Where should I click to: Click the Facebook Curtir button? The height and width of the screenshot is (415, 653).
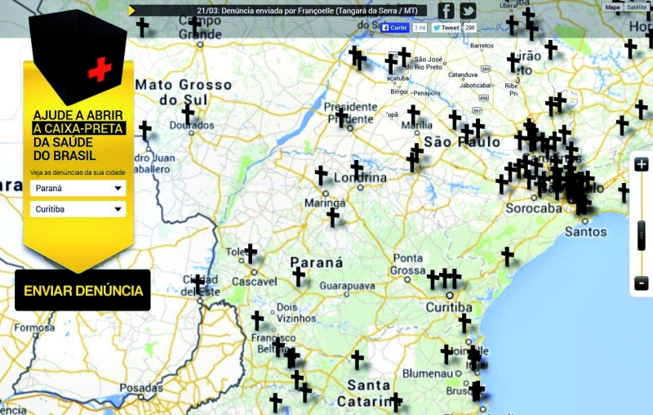394,28
